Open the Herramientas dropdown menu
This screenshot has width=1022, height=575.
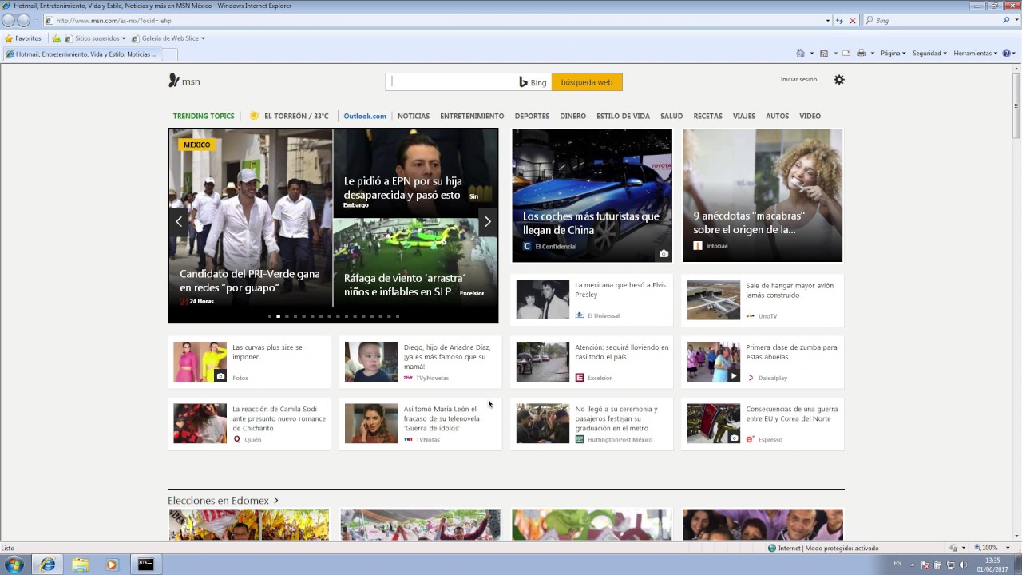(976, 54)
